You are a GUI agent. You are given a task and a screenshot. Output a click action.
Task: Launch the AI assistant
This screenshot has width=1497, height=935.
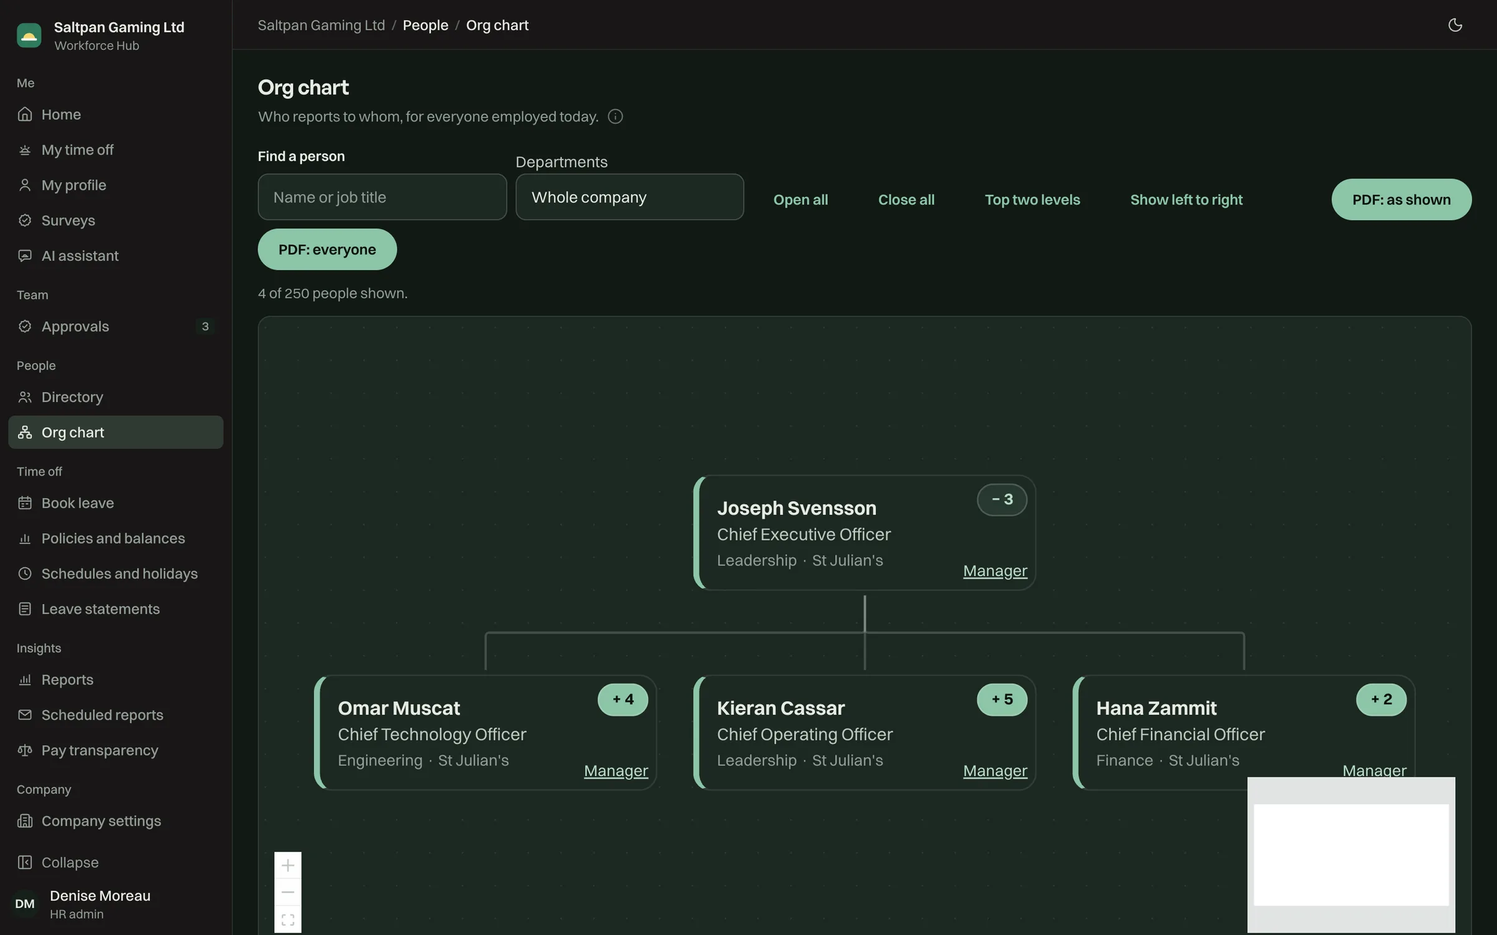point(116,256)
